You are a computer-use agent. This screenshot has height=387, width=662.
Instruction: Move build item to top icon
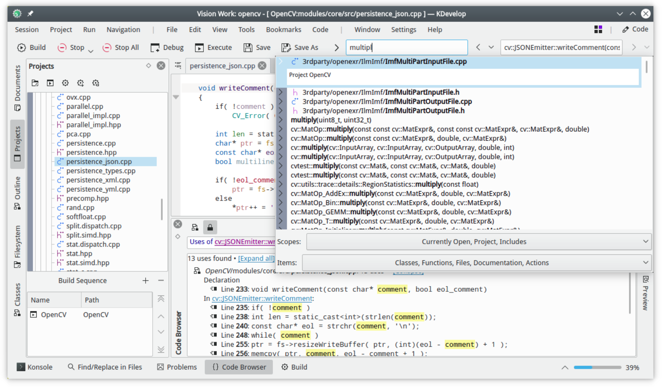[x=161, y=299]
